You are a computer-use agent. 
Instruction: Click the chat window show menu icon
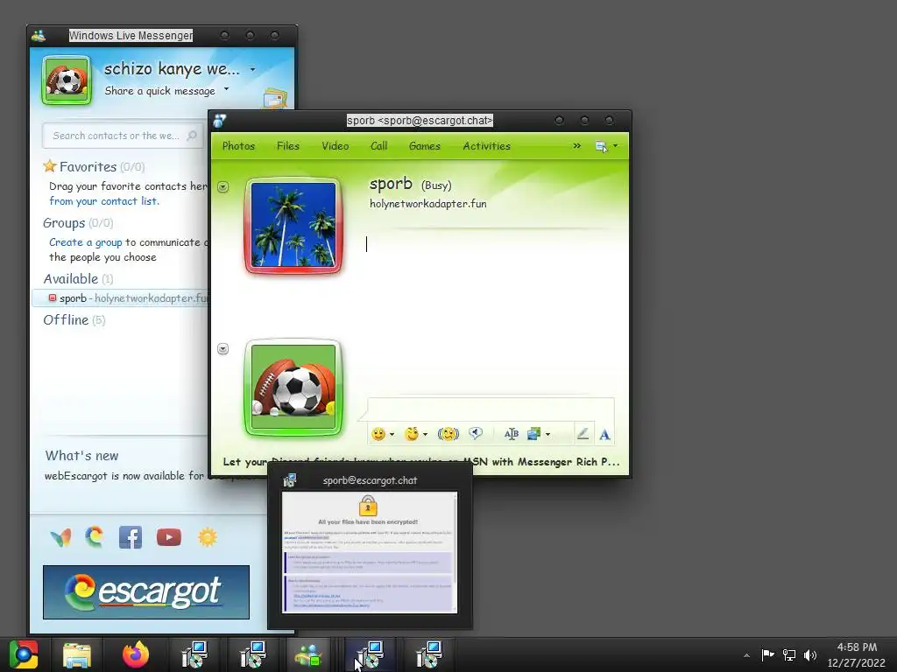pyautogui.click(x=601, y=146)
